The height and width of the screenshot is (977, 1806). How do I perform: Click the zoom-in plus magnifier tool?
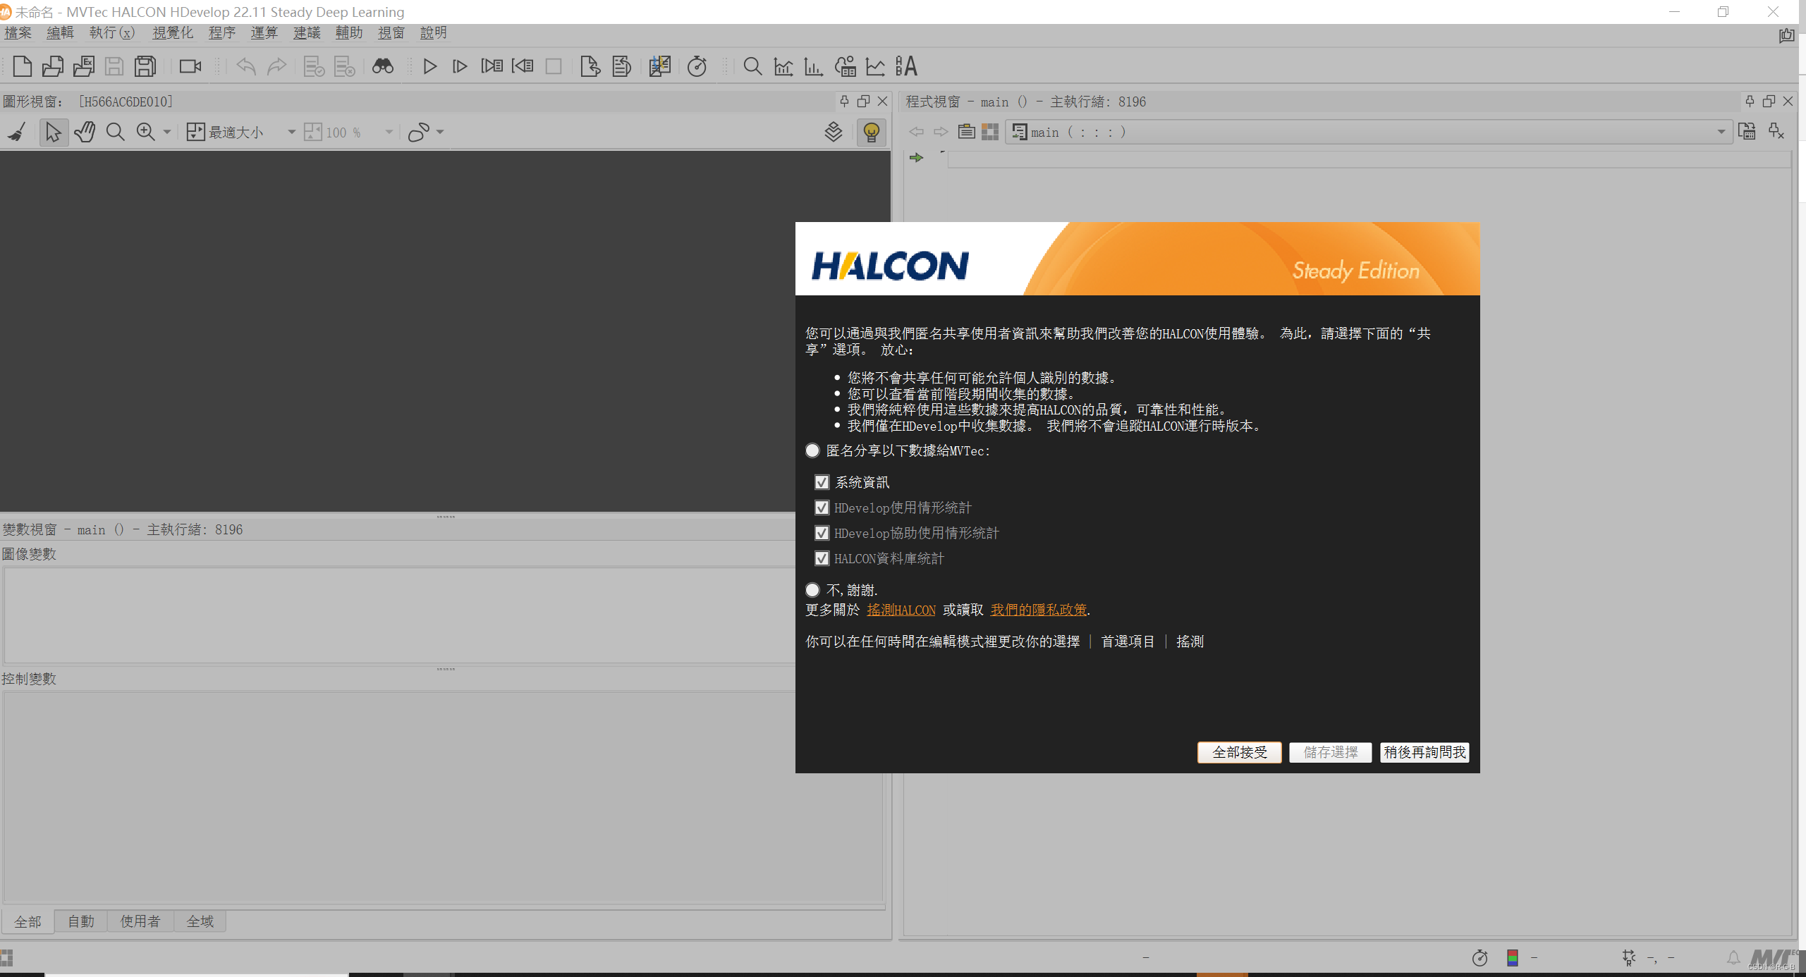(x=146, y=132)
